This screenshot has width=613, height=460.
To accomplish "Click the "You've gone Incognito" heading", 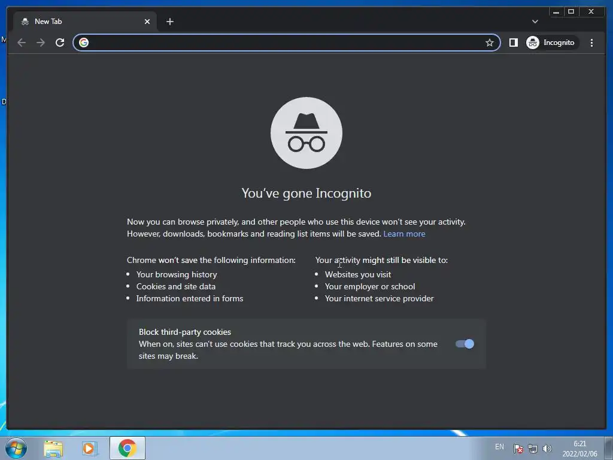I will [x=306, y=193].
